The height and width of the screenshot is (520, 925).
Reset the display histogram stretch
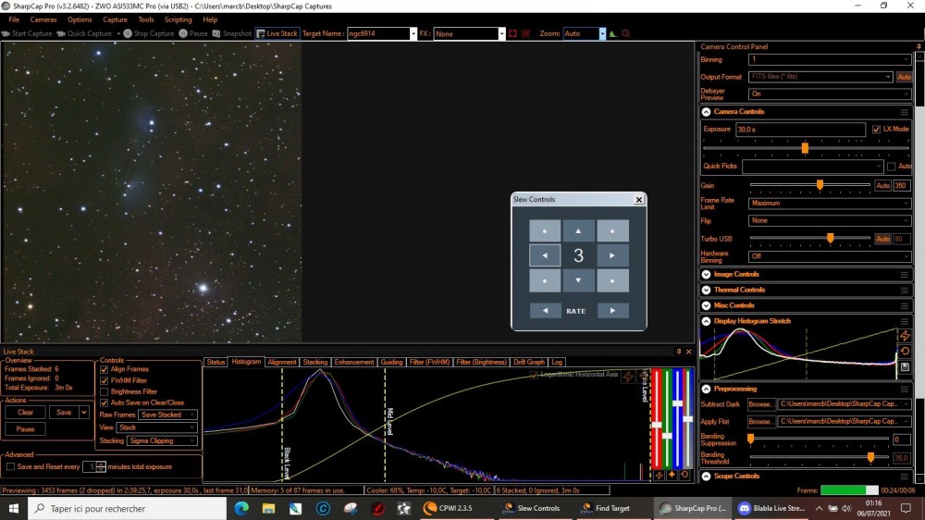[x=905, y=352]
